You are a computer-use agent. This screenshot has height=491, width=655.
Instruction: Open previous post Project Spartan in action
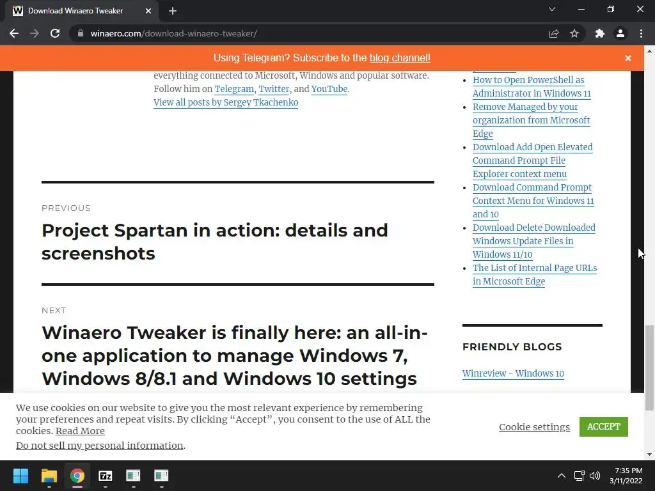[215, 242]
